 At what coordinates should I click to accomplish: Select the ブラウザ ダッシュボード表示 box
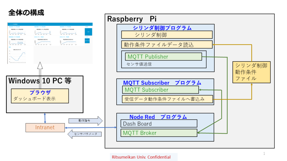point(40,96)
